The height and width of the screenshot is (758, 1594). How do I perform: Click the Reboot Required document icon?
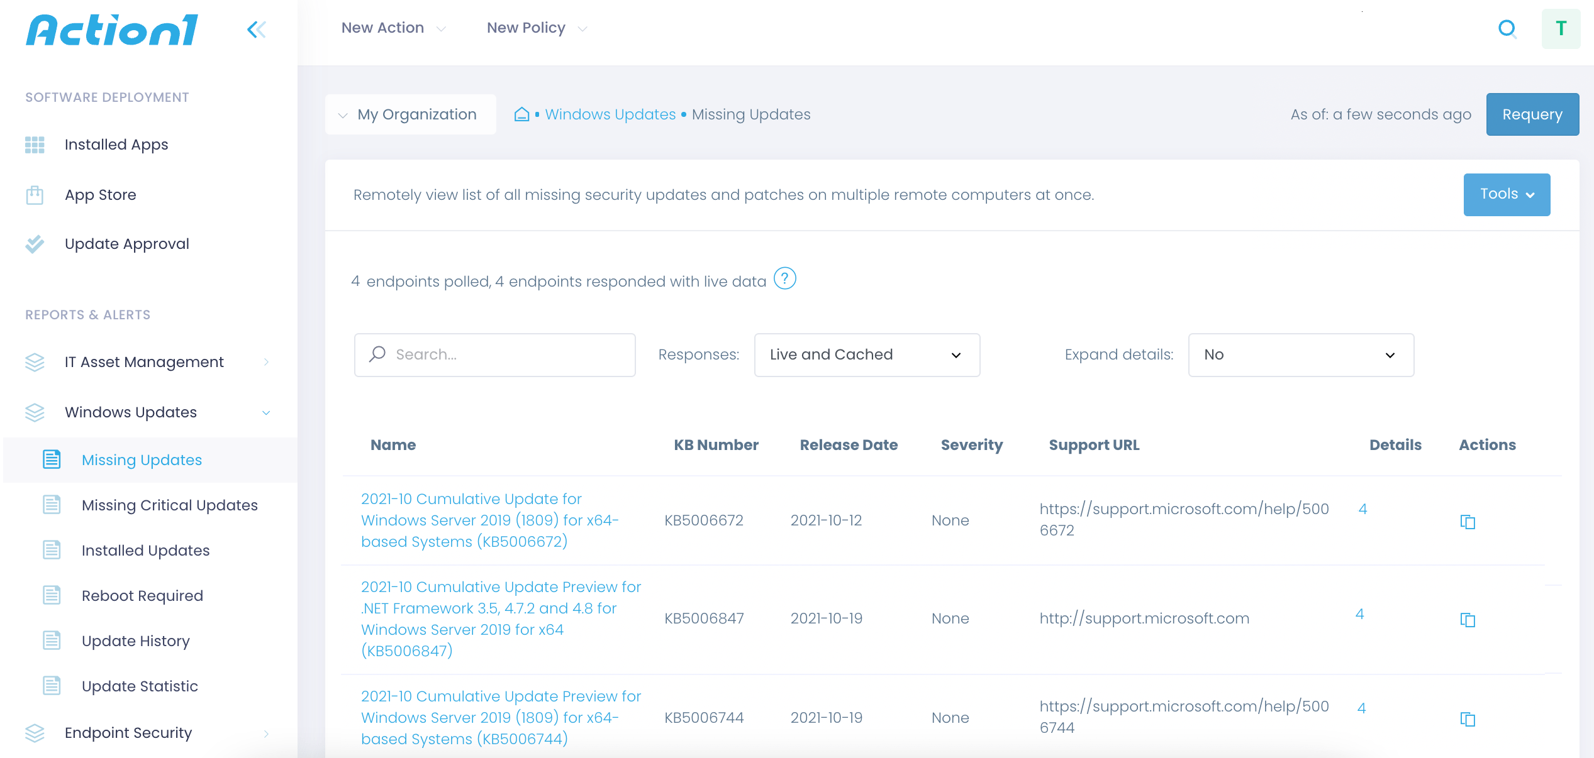point(53,595)
